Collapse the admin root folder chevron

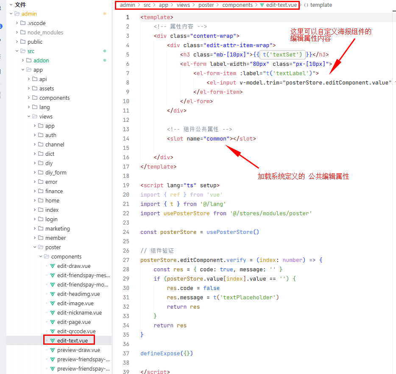point(11,14)
